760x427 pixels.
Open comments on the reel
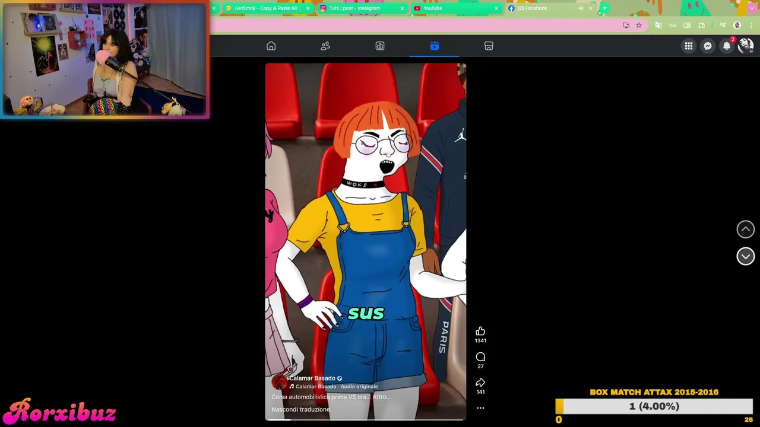tap(480, 356)
